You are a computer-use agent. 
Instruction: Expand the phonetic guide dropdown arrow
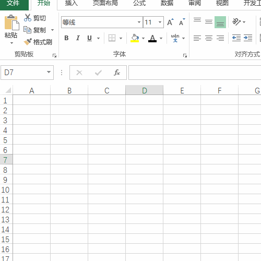pos(184,38)
